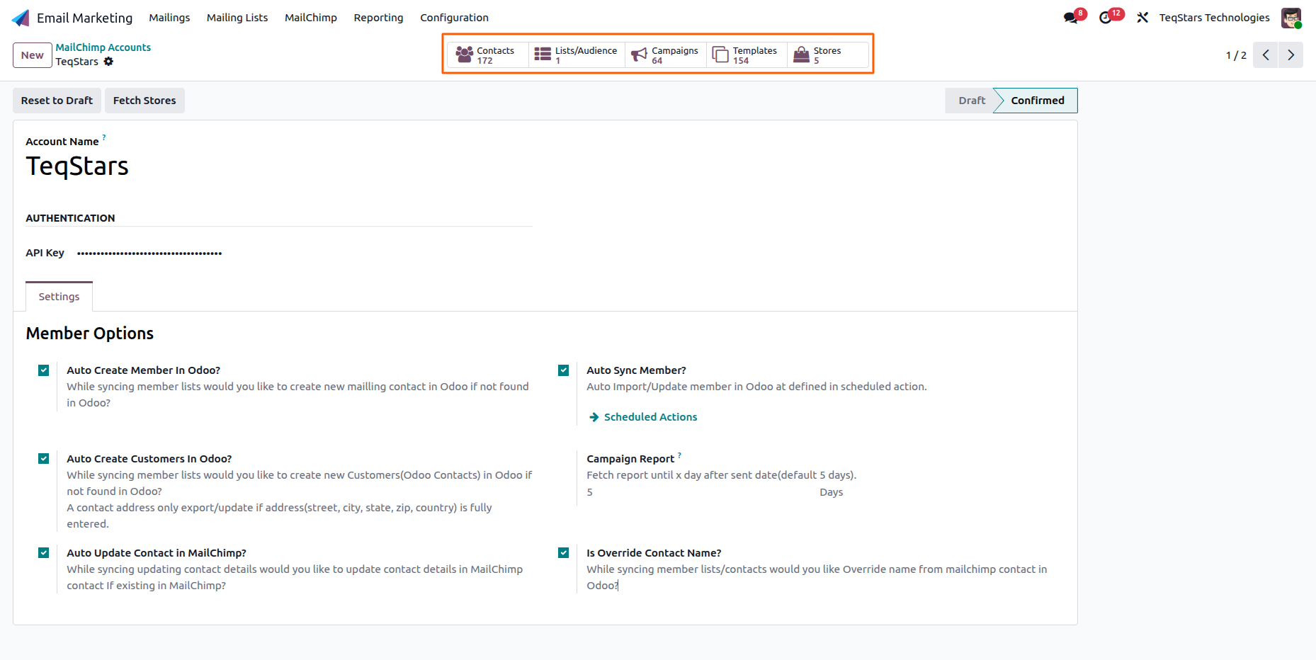
Task: Open the Scheduled Actions link
Action: click(650, 417)
